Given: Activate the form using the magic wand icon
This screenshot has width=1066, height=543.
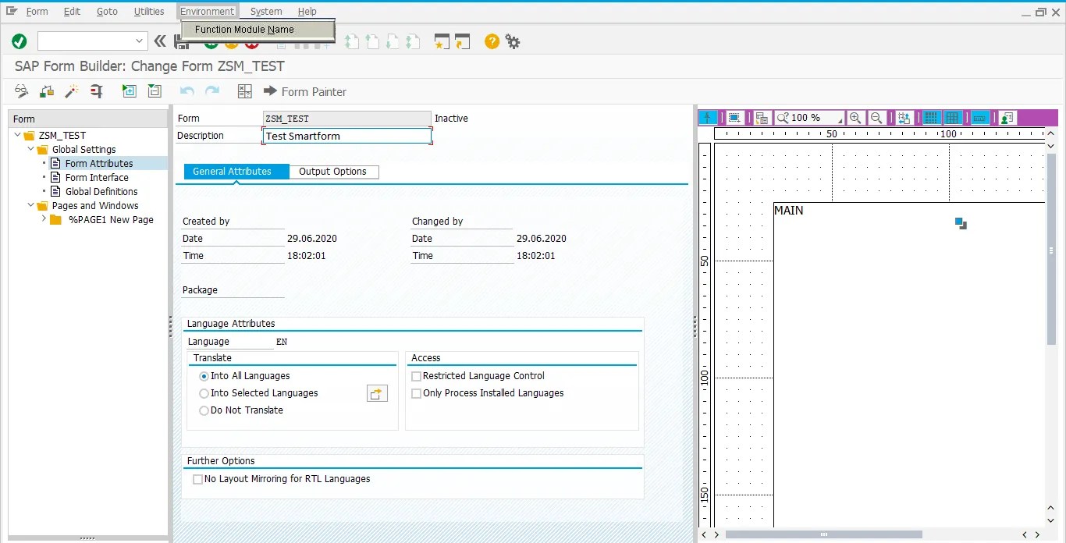Looking at the screenshot, I should (71, 91).
